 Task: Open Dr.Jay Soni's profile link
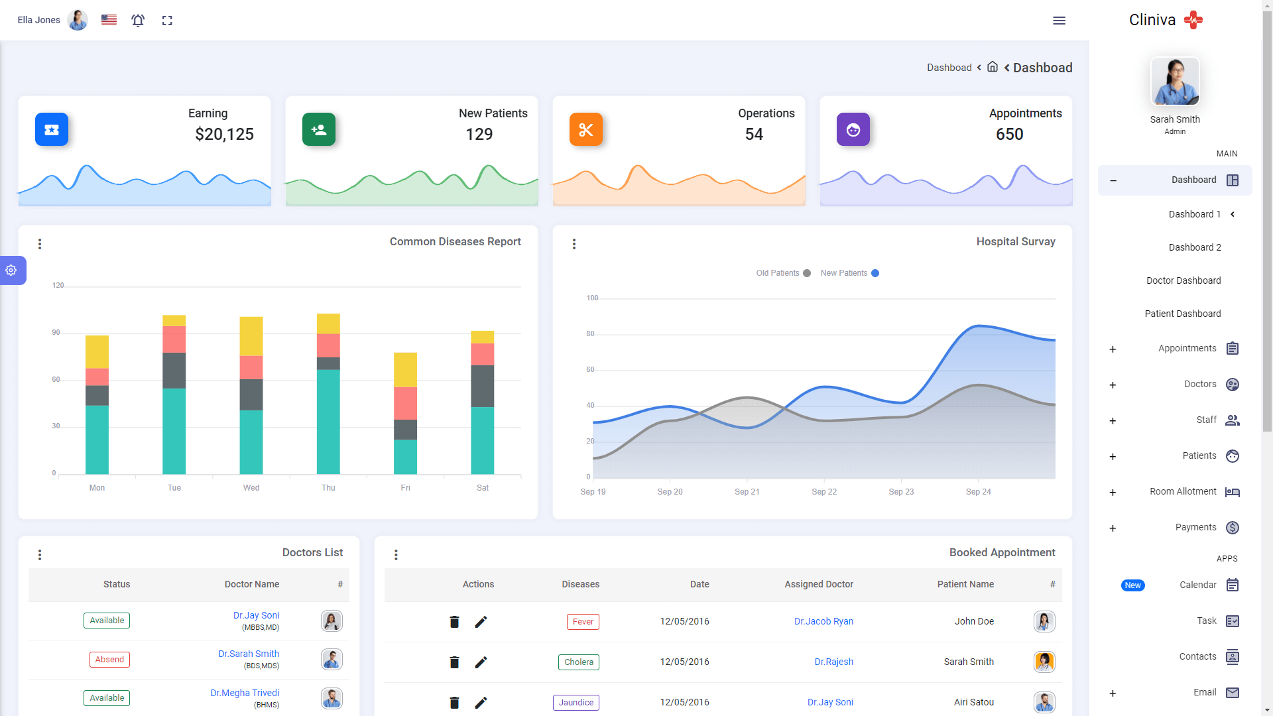click(256, 615)
